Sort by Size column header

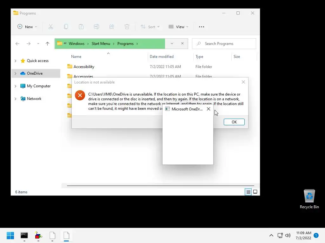pos(237,57)
